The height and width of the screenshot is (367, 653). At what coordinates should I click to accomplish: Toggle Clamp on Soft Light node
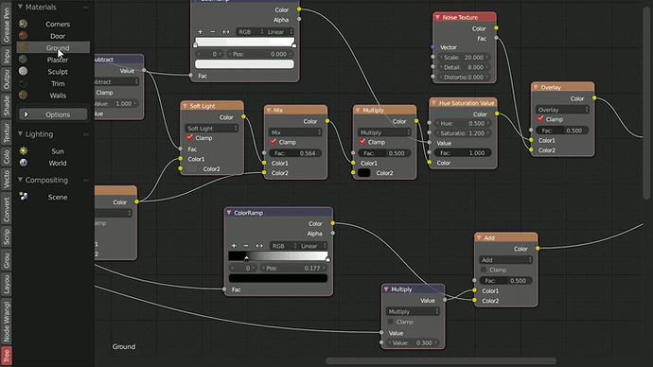coord(189,138)
